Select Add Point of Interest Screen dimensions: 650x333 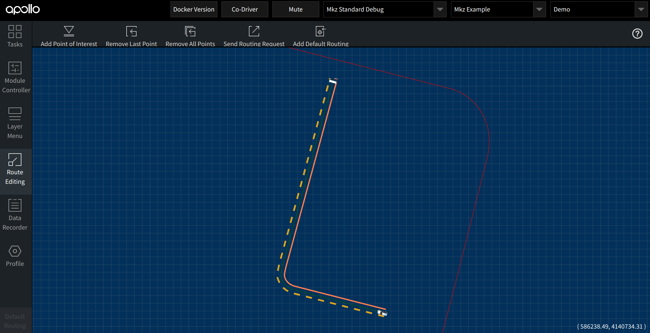point(69,35)
